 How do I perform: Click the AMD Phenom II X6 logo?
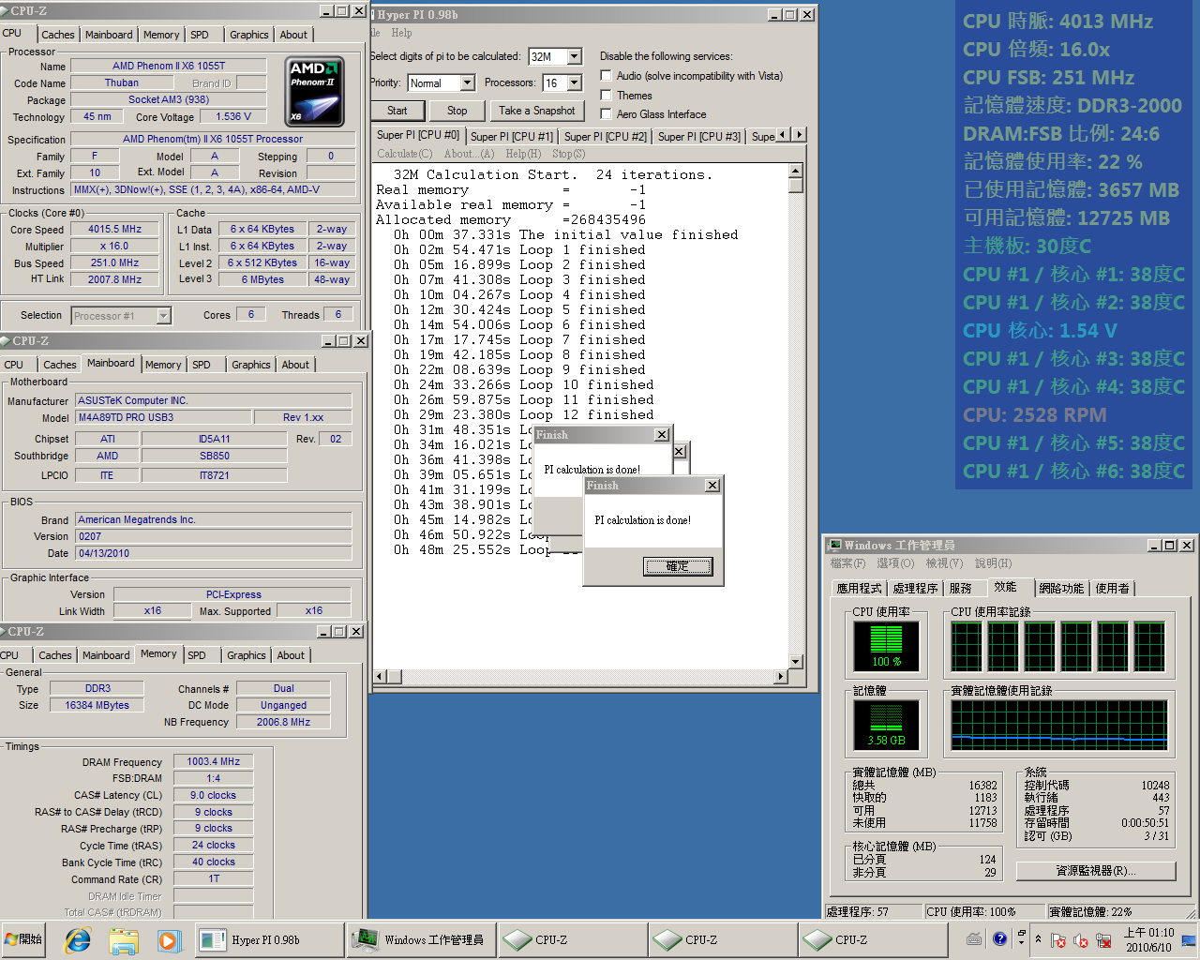click(x=314, y=91)
